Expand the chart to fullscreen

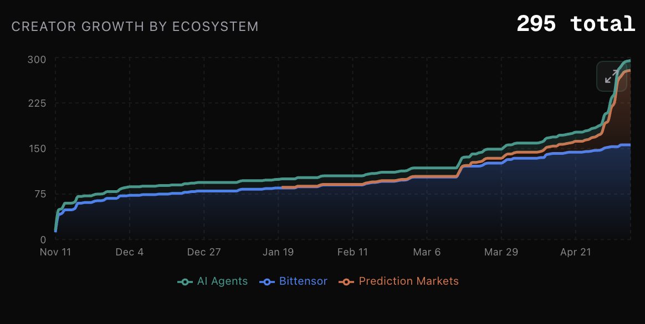point(612,76)
